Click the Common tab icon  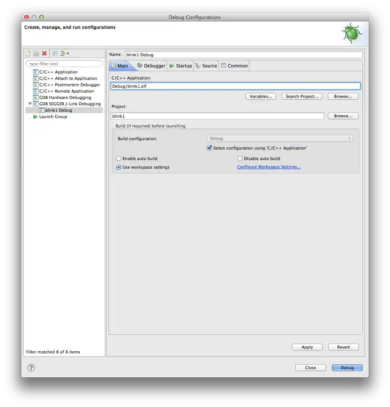[223, 66]
